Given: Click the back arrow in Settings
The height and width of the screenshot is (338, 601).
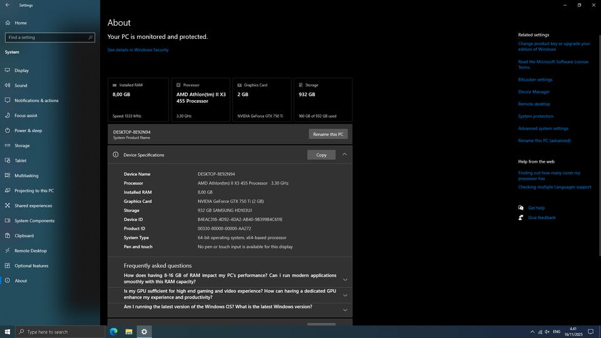Looking at the screenshot, I should [8, 5].
